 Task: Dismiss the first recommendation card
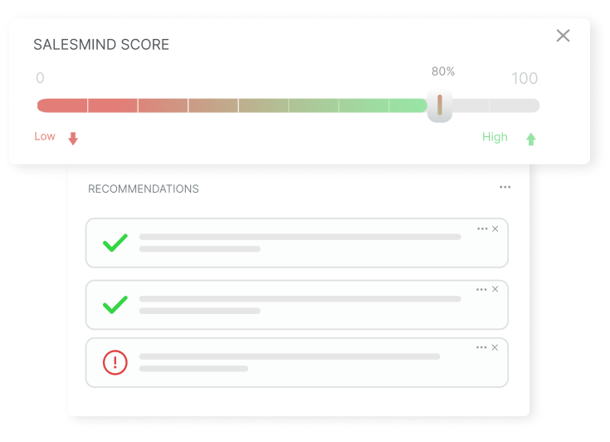tap(495, 229)
